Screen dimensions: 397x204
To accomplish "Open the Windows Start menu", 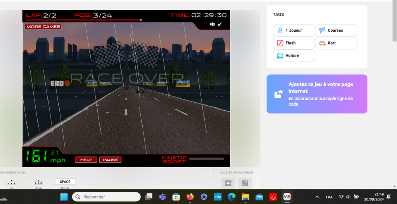I will coord(64,197).
